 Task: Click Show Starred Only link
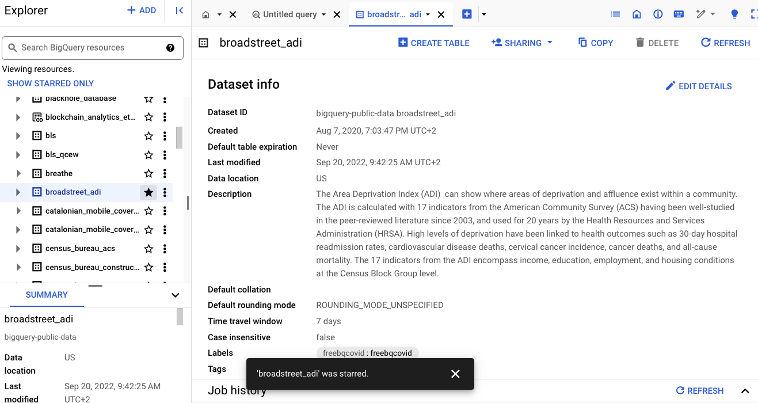coord(51,83)
